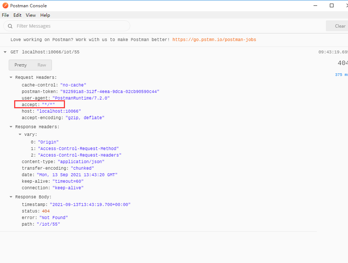Select the transfer-encoding "chunked" value

point(82,168)
